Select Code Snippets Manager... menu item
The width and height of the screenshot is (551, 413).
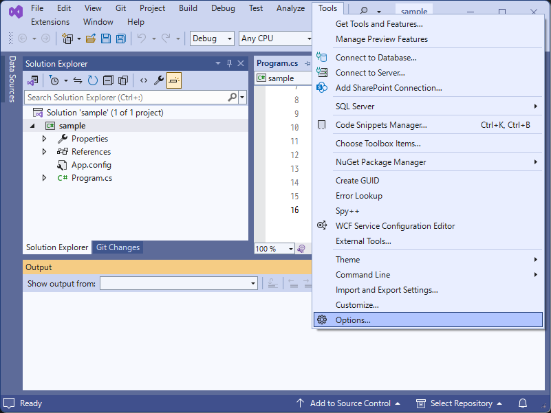point(428,125)
